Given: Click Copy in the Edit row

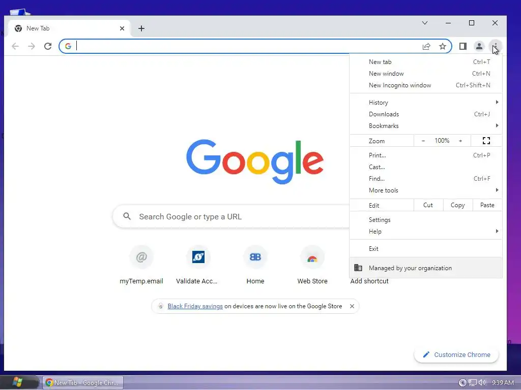Looking at the screenshot, I should point(457,205).
